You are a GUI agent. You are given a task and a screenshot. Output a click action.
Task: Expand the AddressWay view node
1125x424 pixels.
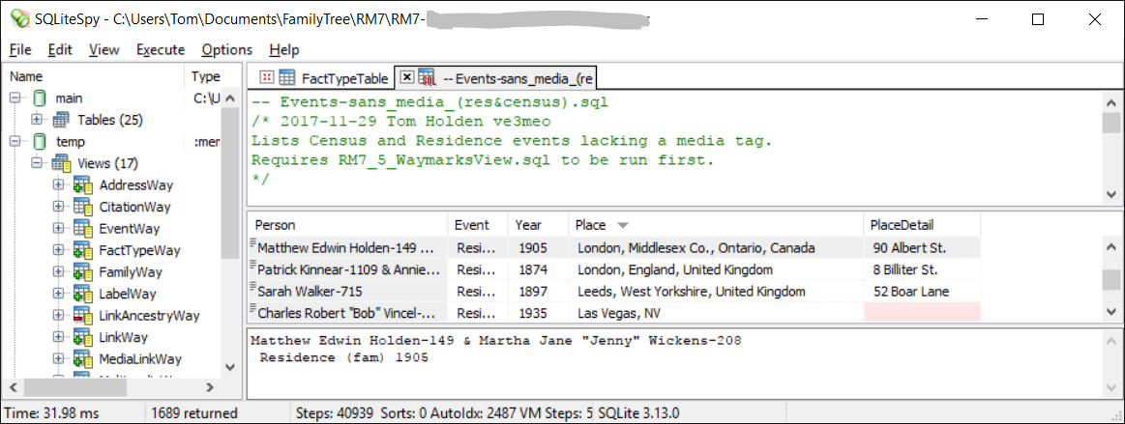click(x=59, y=185)
